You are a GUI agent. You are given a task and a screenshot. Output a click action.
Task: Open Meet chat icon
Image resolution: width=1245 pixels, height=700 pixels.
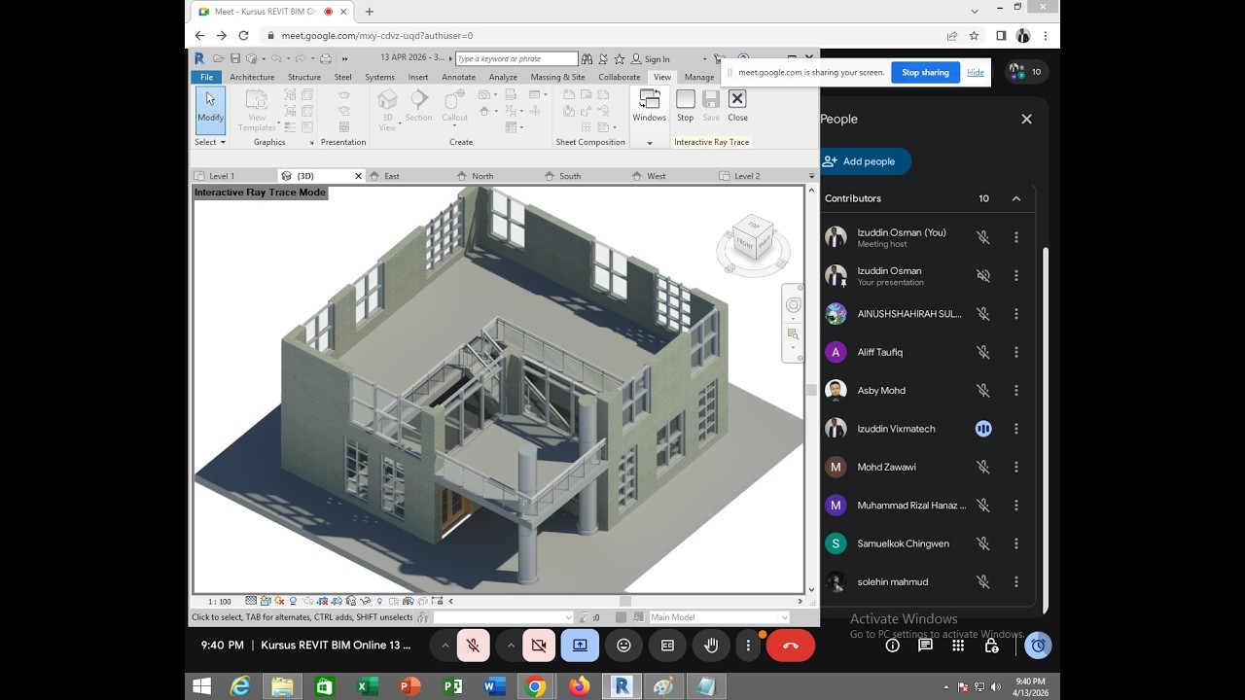tap(925, 645)
